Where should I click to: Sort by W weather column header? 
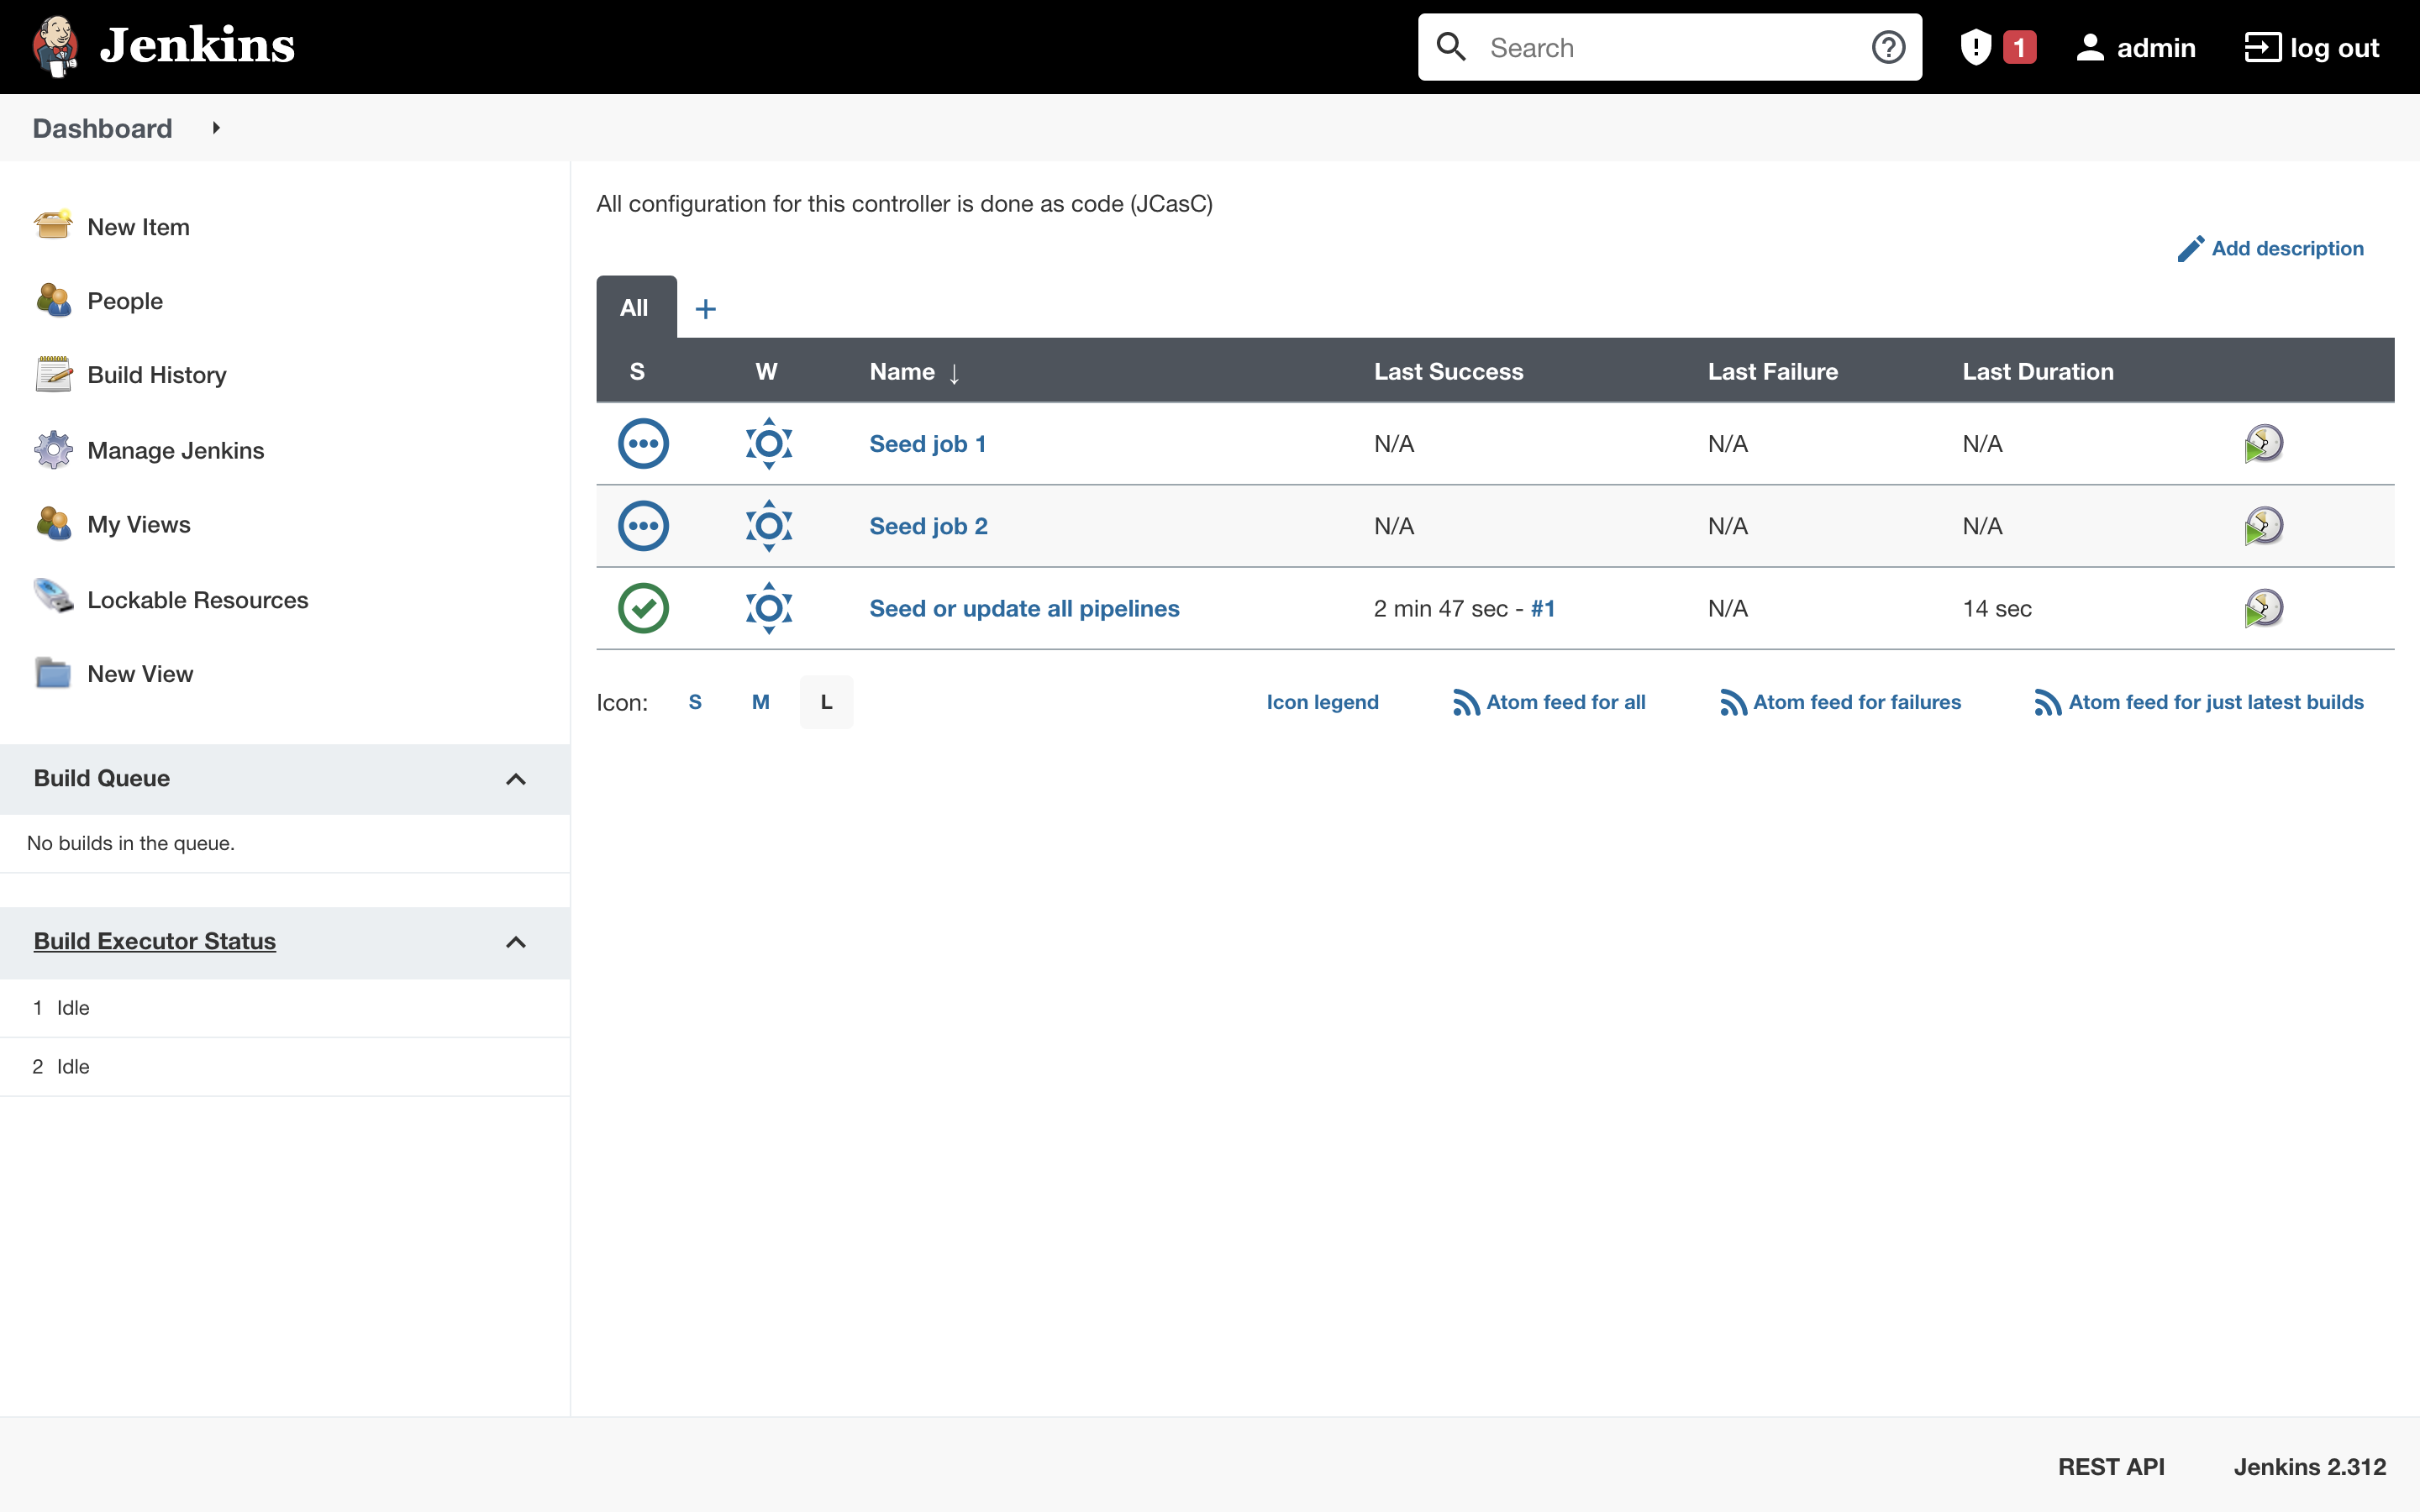tap(766, 371)
